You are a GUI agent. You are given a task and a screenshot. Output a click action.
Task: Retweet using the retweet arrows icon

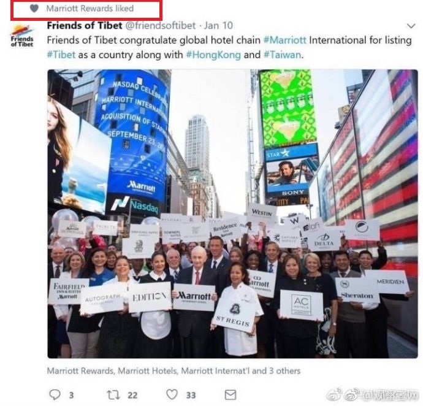tap(113, 395)
